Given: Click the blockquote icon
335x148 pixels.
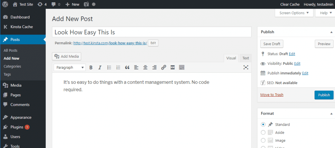Looking at the screenshot, I should [127, 67].
